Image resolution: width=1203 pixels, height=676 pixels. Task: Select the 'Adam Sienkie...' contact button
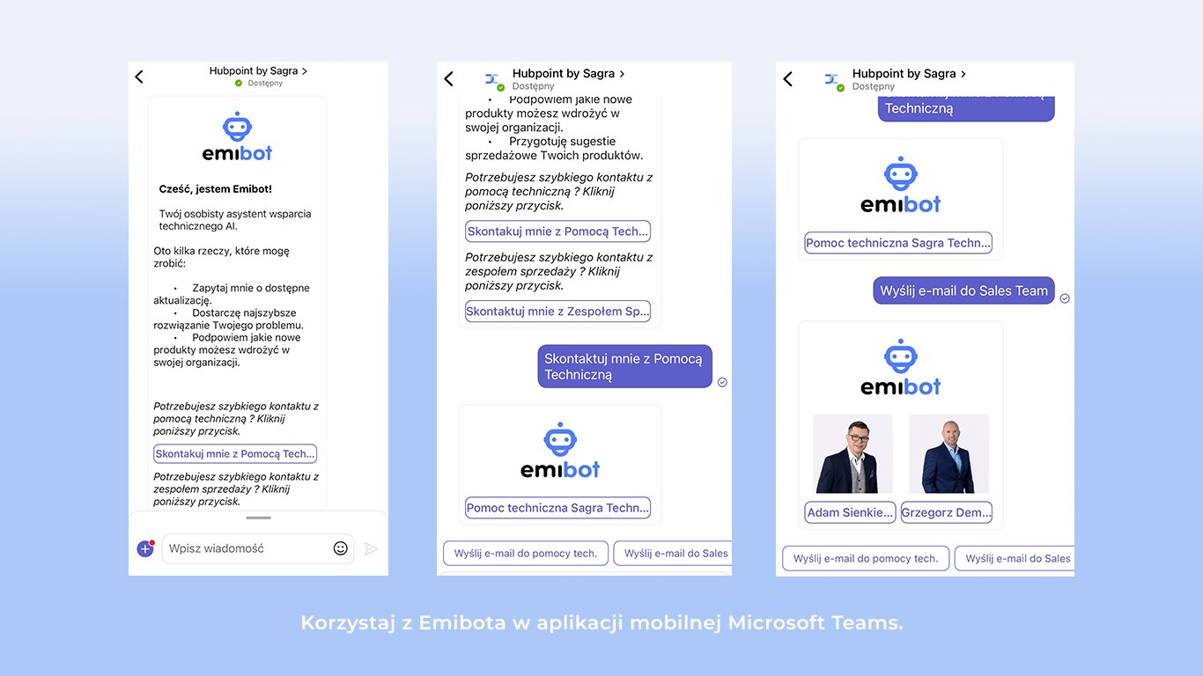(851, 512)
